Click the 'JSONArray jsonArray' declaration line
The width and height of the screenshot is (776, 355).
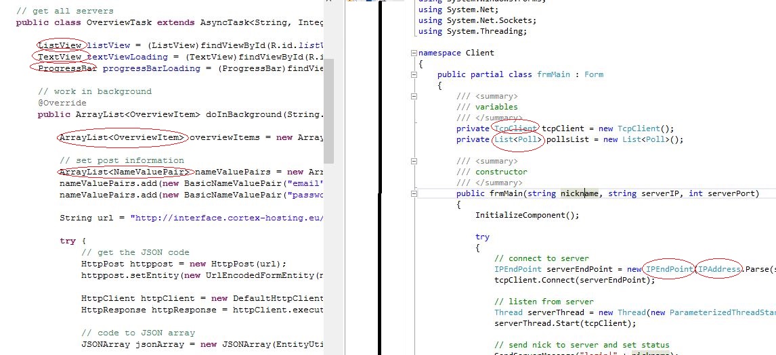point(202,344)
